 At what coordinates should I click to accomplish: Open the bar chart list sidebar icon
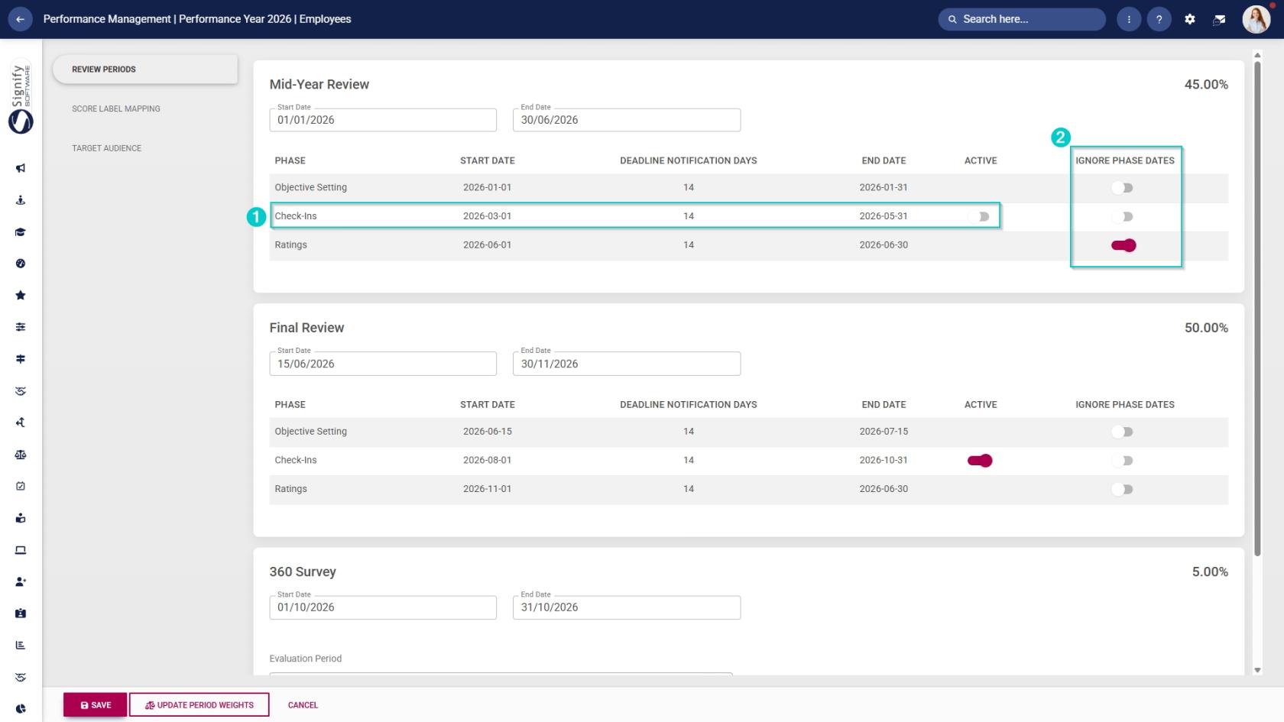click(21, 645)
